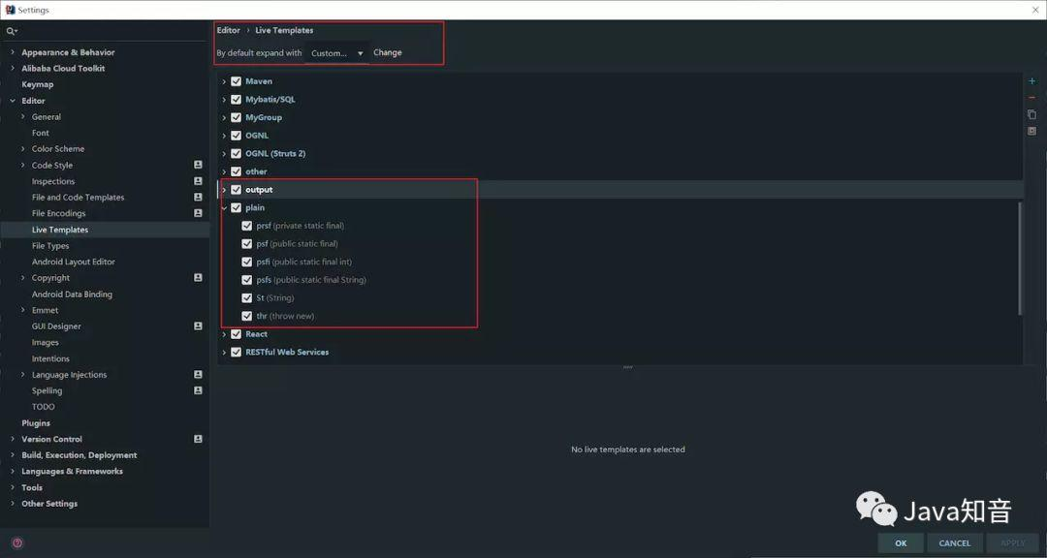
Task: Select the Editor breadcrumb link
Action: [x=227, y=29]
